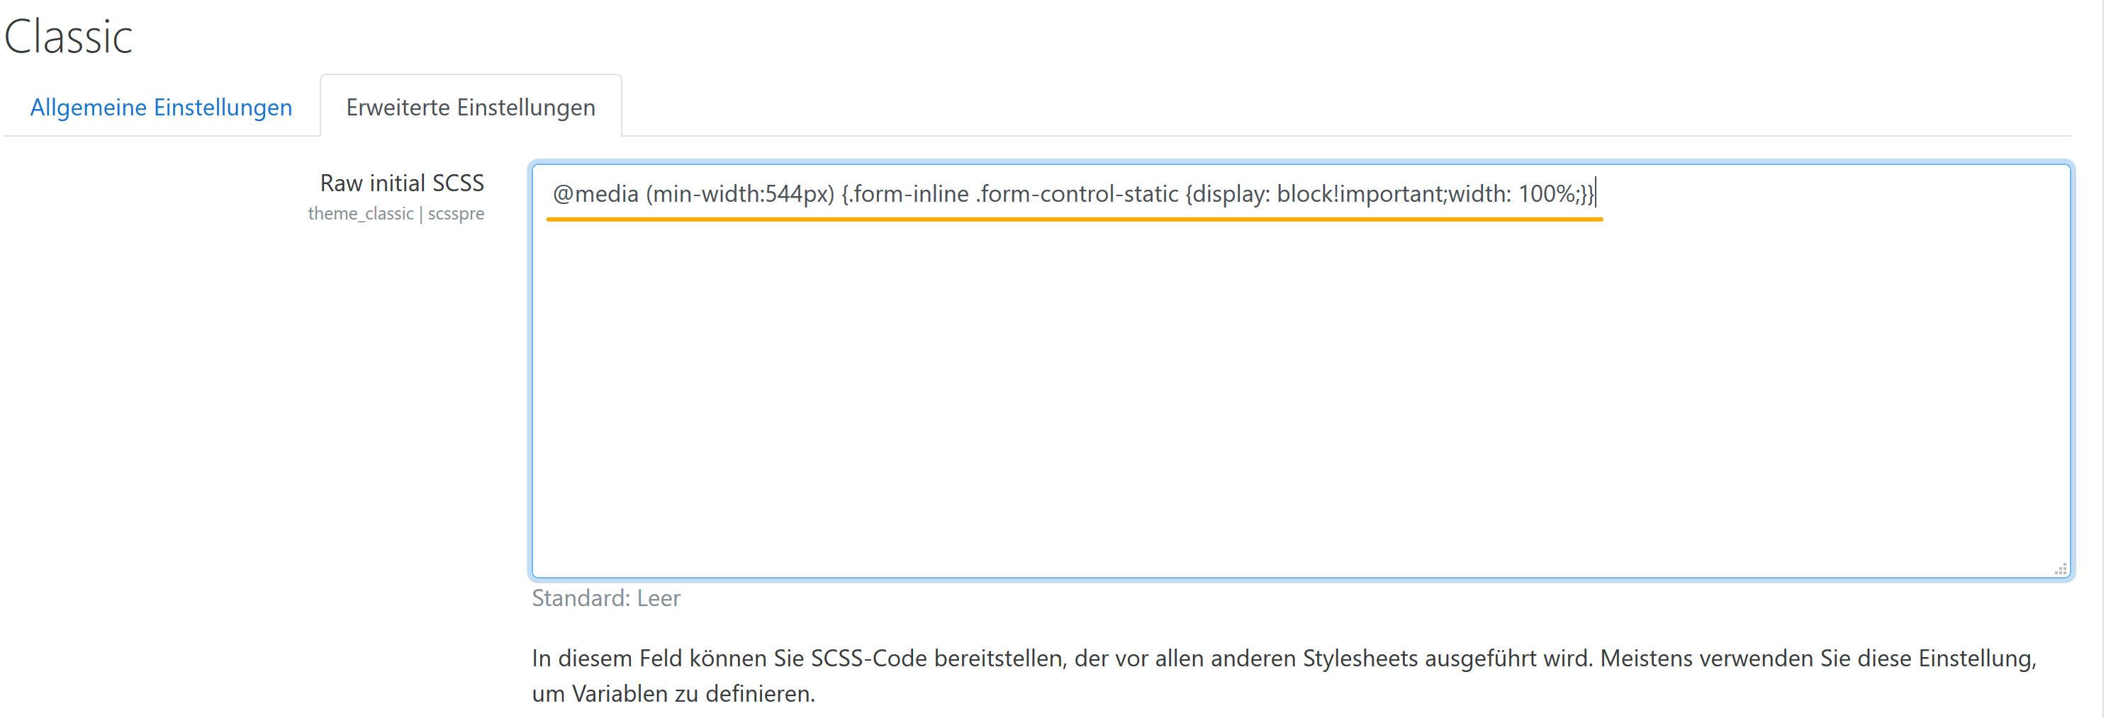Screen dimensions: 2111x718
Task: Click the Classic page heading
Action: (68, 37)
